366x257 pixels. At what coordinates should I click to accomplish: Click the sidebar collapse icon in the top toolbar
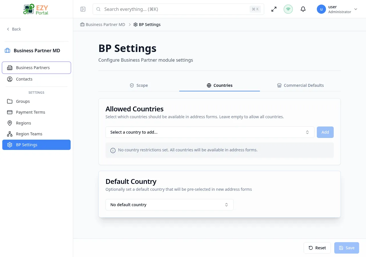[83, 9]
